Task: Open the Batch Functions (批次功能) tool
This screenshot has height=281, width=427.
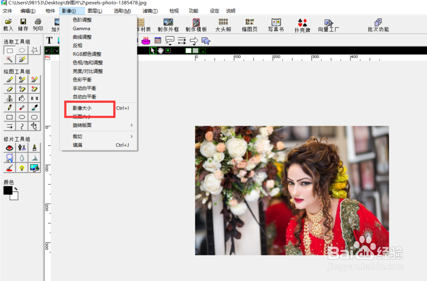Action: click(x=378, y=25)
